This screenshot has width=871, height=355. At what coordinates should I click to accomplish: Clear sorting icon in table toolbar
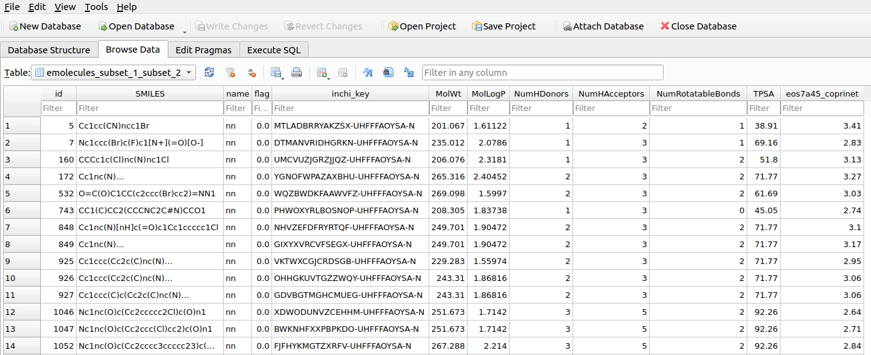pos(251,73)
